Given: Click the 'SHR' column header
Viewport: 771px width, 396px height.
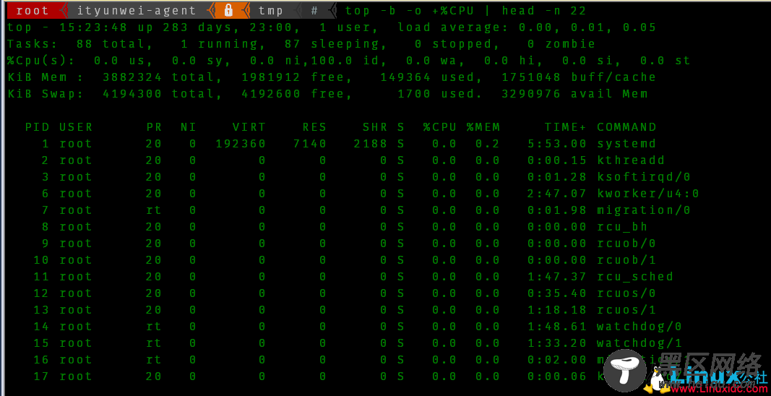Looking at the screenshot, I should click(x=375, y=127).
